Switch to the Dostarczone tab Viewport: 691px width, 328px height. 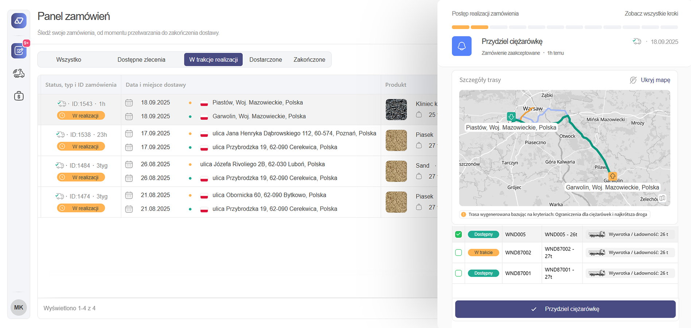tap(265, 60)
